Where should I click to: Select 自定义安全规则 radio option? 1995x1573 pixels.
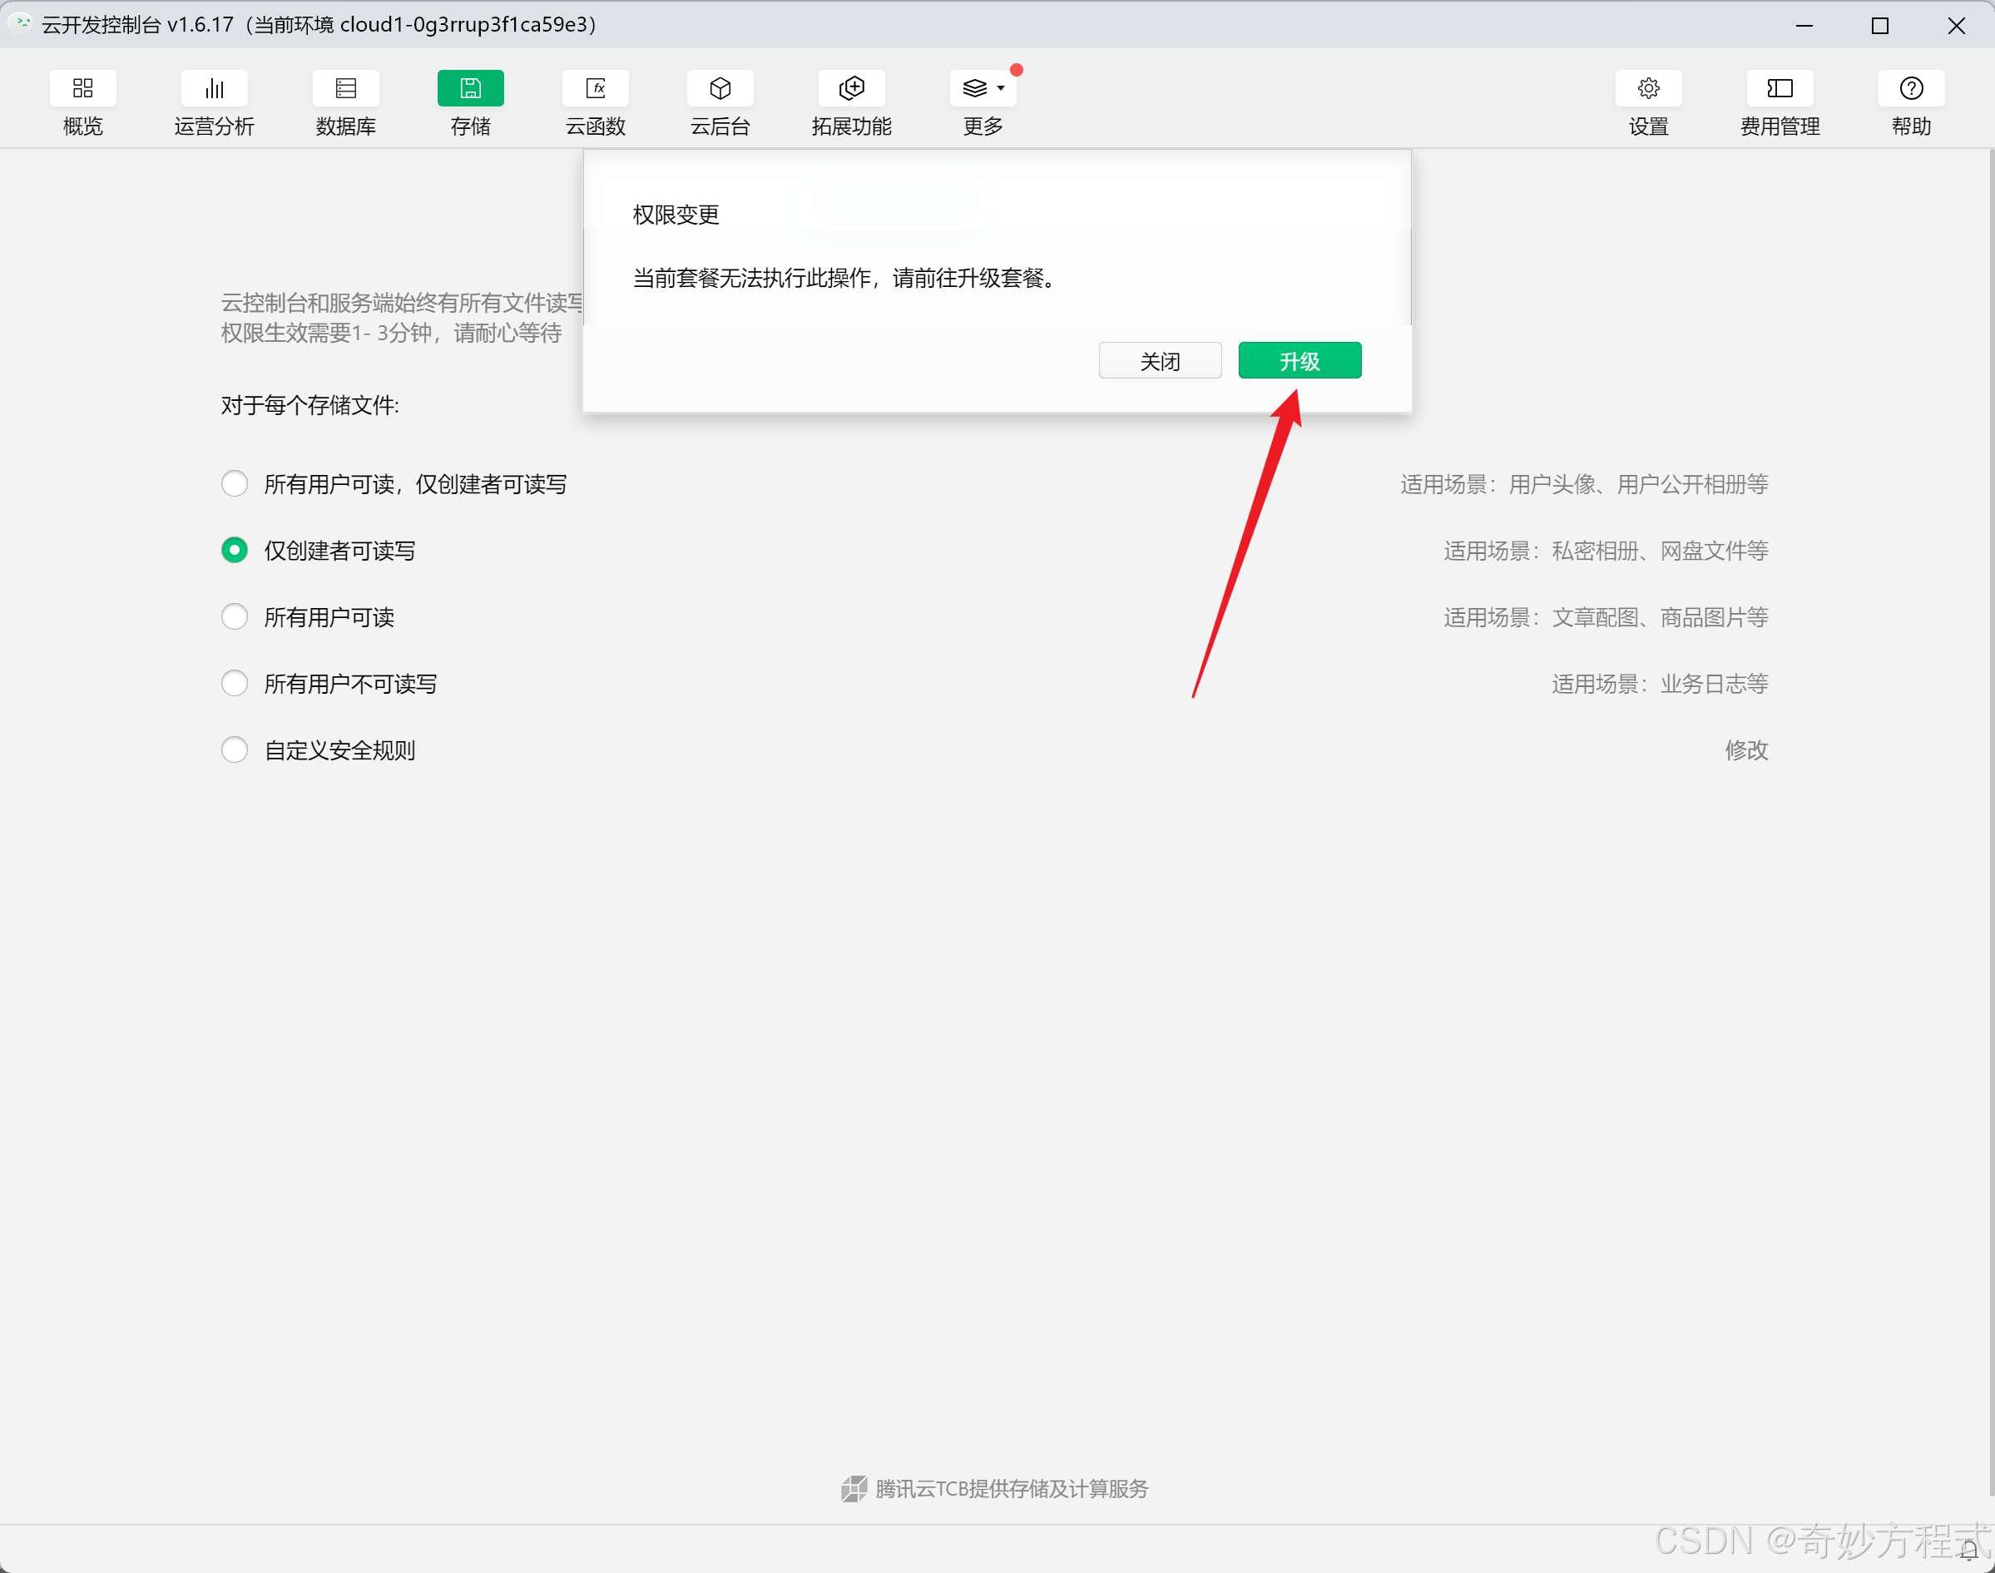pos(235,749)
